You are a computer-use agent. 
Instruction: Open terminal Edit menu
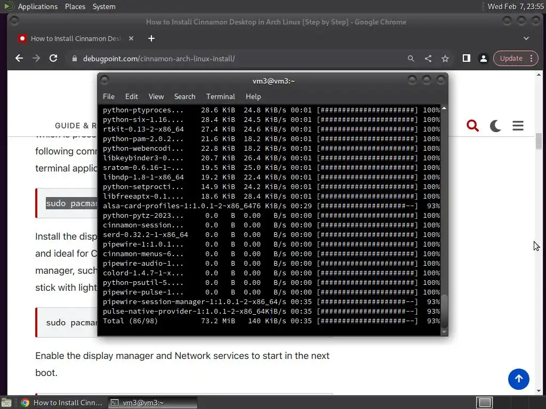[132, 96]
